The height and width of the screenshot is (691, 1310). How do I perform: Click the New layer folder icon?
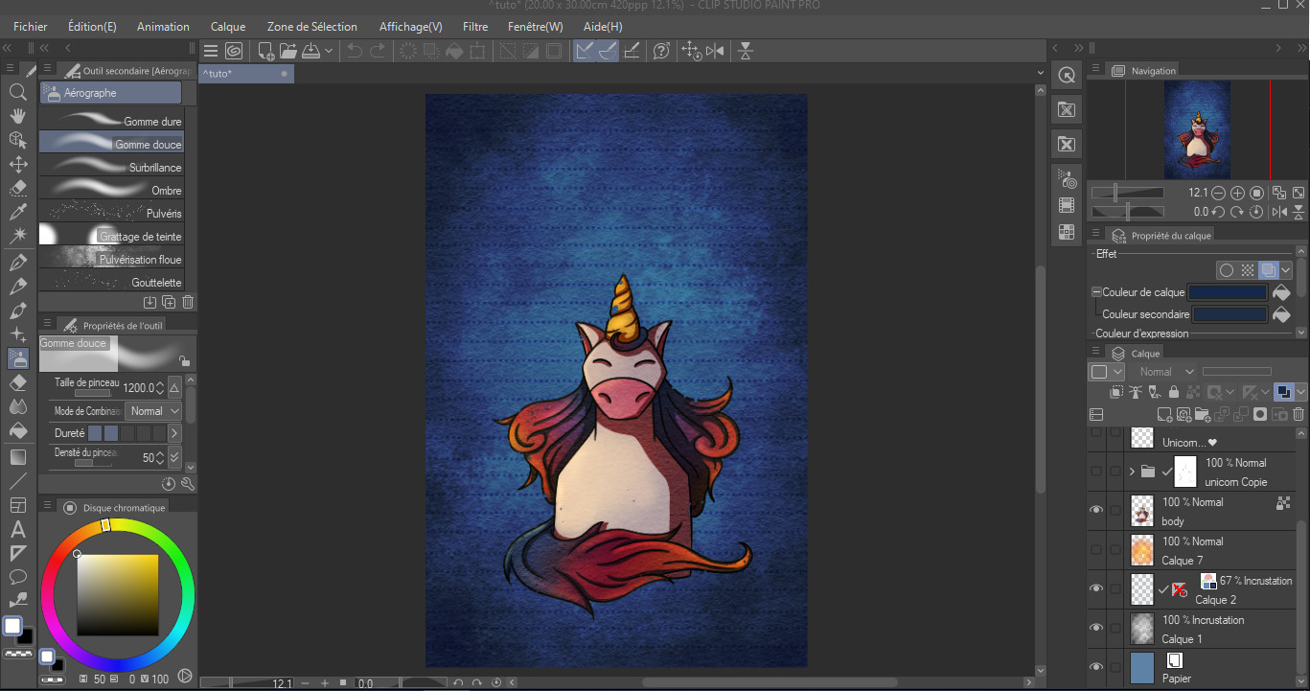(1204, 414)
